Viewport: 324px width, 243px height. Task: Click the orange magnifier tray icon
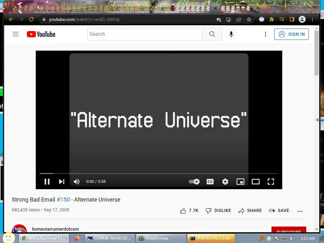[262, 239]
